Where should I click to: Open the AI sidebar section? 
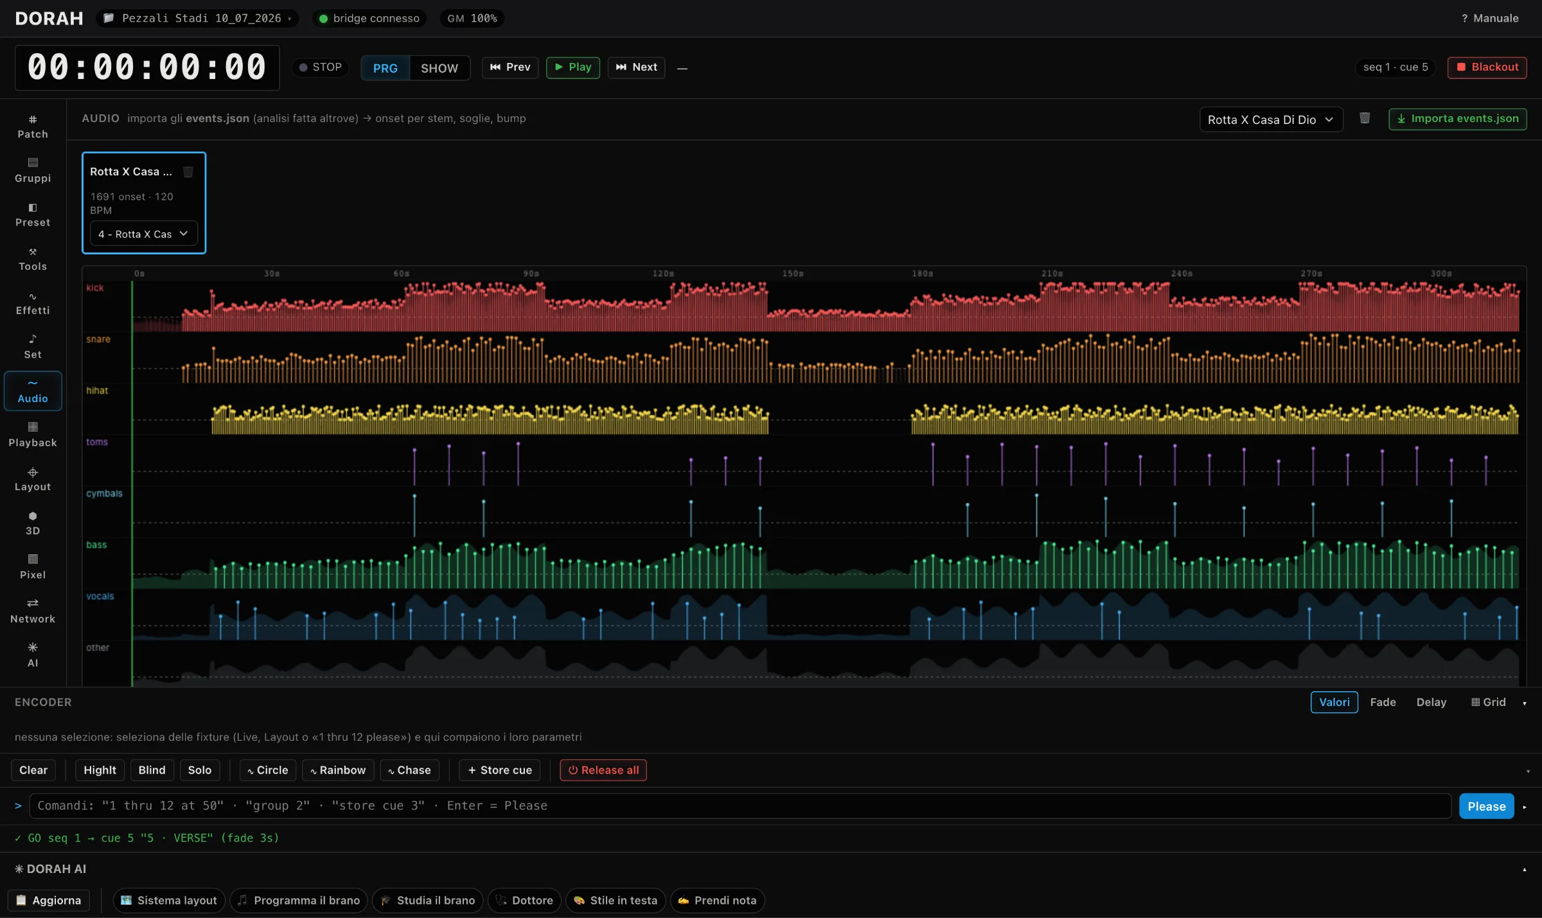[33, 656]
